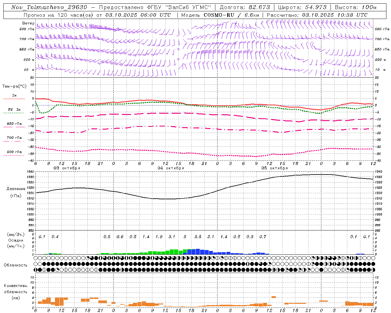Click the 0.6 precipitation value
The height and width of the screenshot is (313, 391).
[x=120, y=237]
